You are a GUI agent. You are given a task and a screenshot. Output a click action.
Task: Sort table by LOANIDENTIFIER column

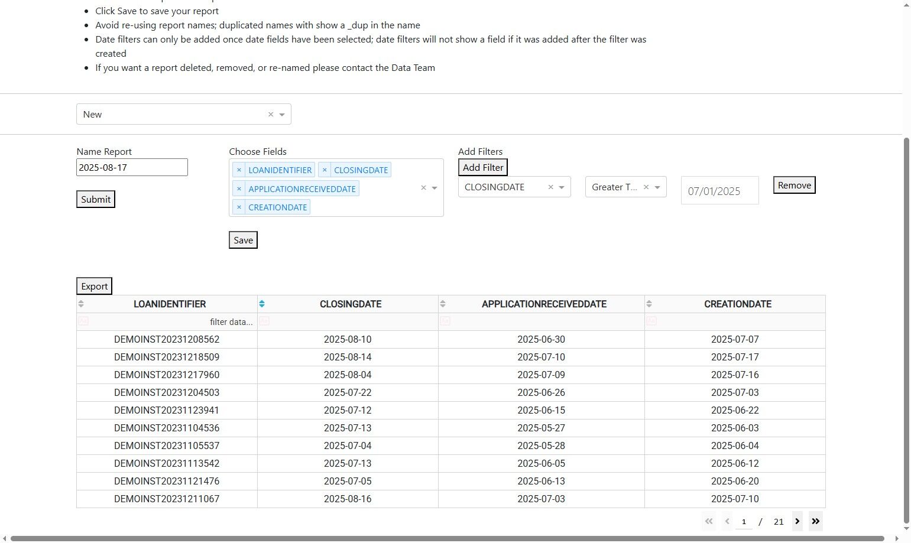coord(81,304)
